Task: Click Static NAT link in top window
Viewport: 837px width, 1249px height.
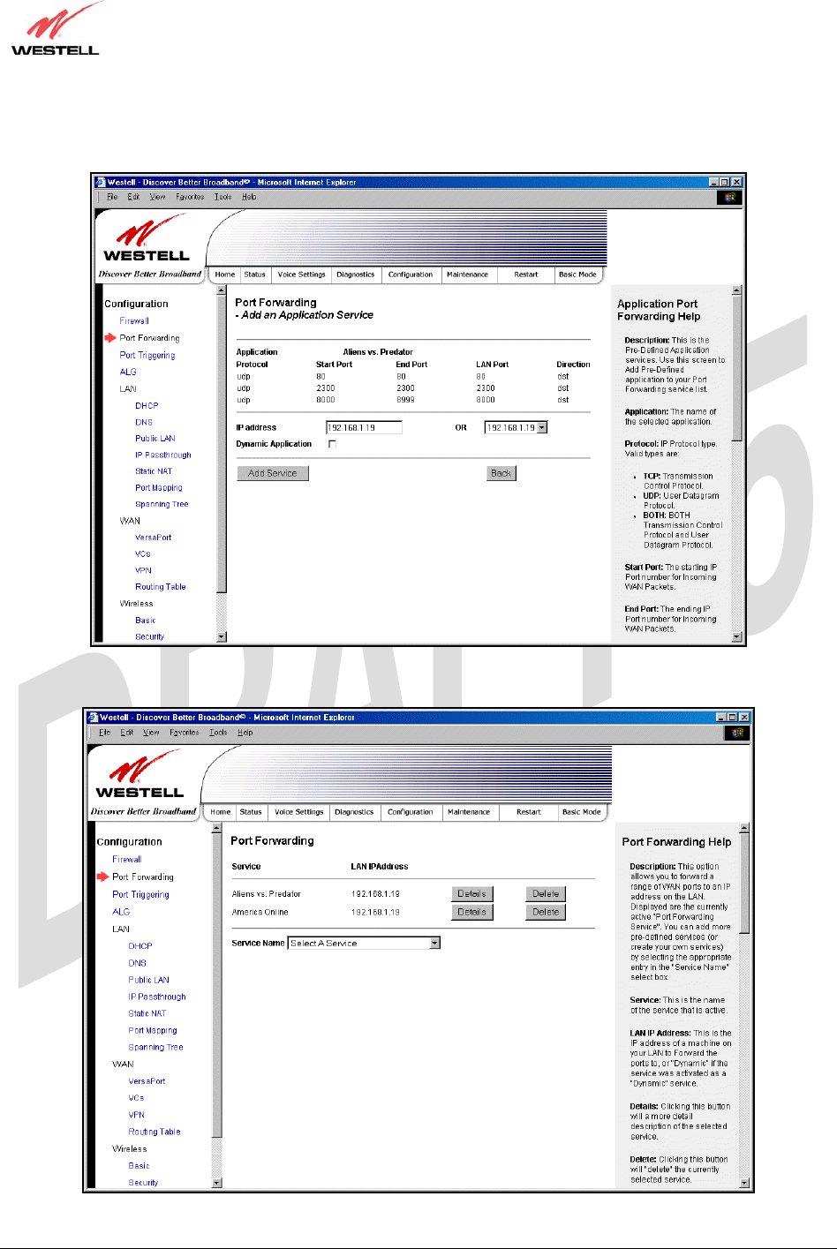Action: tap(154, 471)
